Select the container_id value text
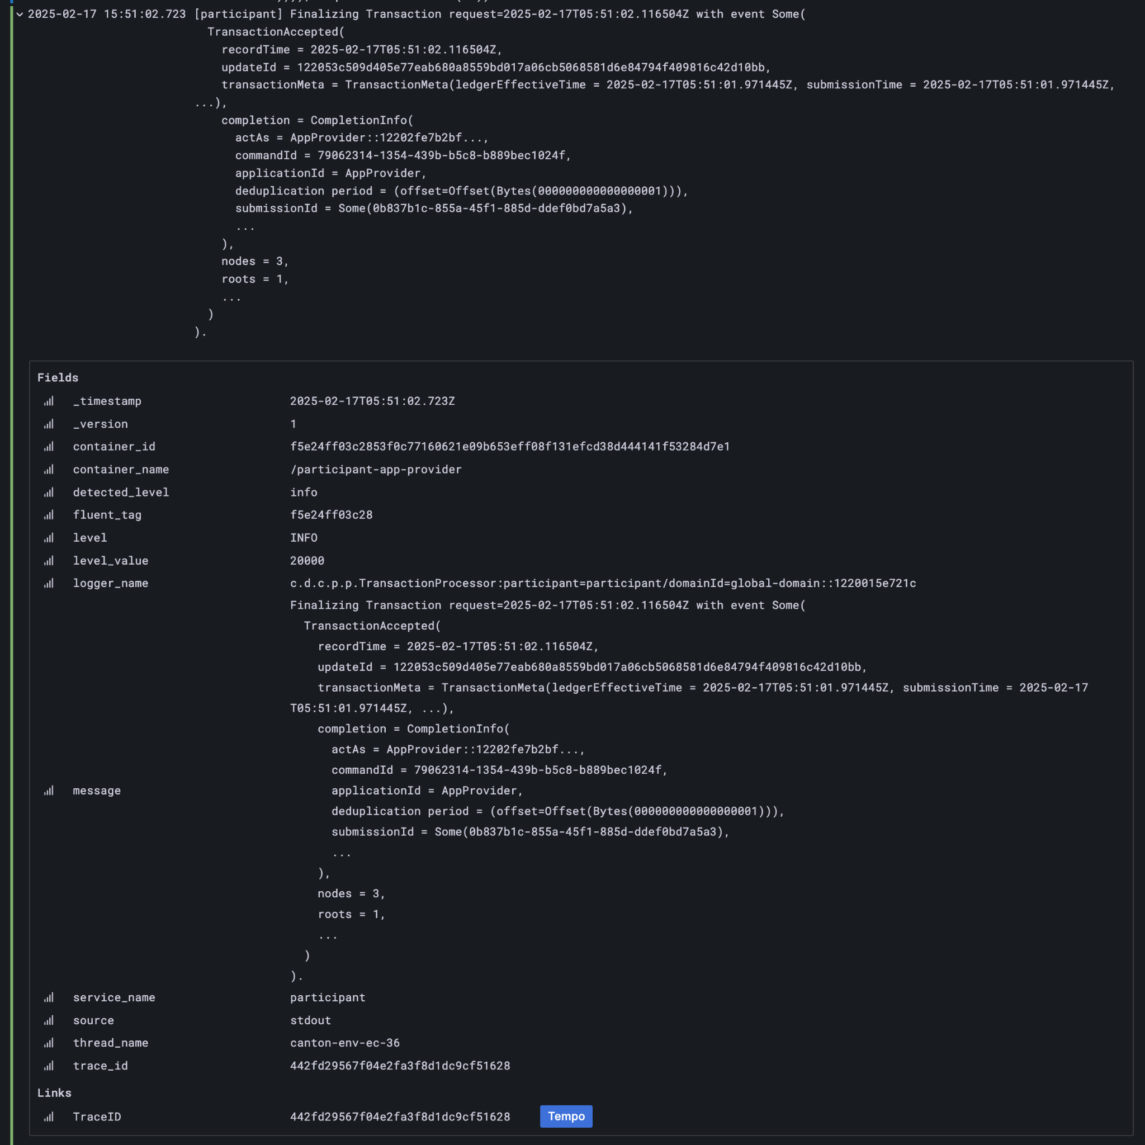The image size is (1145, 1145). 510,446
